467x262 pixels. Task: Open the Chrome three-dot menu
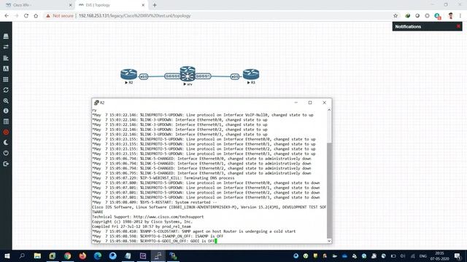click(x=460, y=16)
